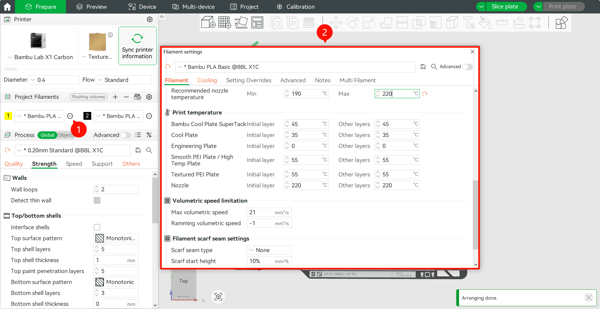This screenshot has width=600, height=309.
Task: Click Sync printer information button
Action: click(x=137, y=46)
